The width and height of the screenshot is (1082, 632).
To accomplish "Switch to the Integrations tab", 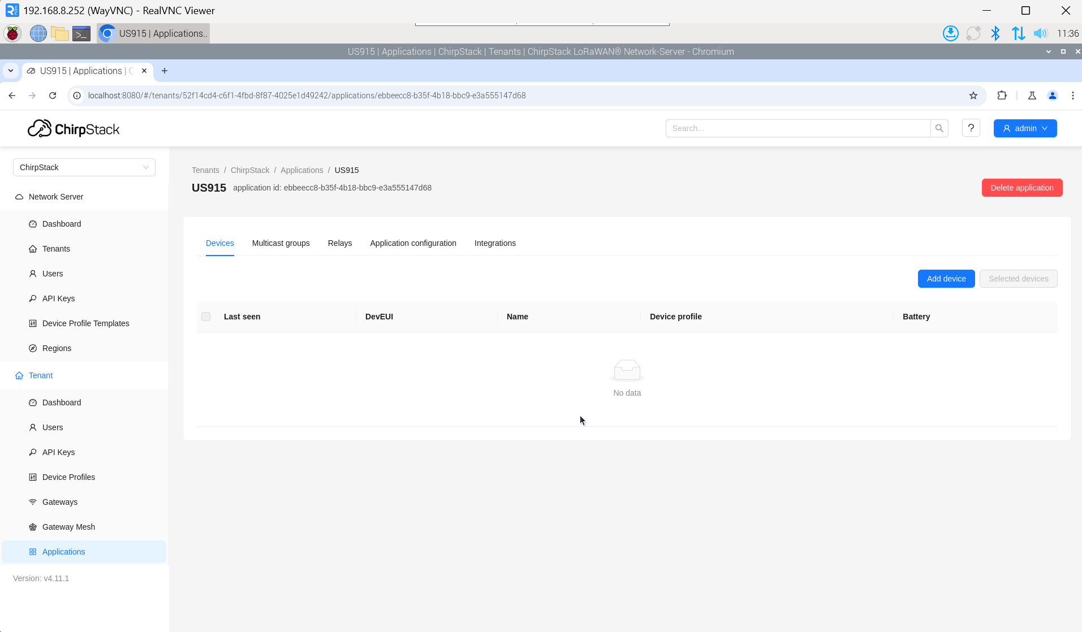I will (x=495, y=243).
